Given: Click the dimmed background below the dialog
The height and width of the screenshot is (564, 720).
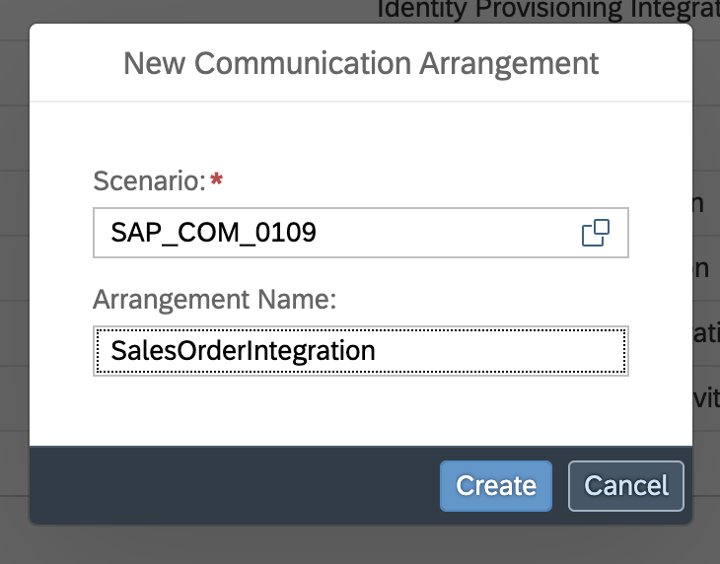Looking at the screenshot, I should [361, 545].
